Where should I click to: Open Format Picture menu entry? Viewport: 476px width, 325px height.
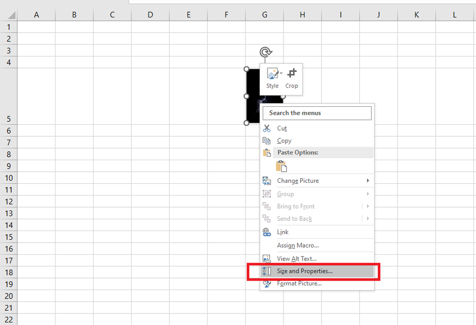click(x=317, y=283)
